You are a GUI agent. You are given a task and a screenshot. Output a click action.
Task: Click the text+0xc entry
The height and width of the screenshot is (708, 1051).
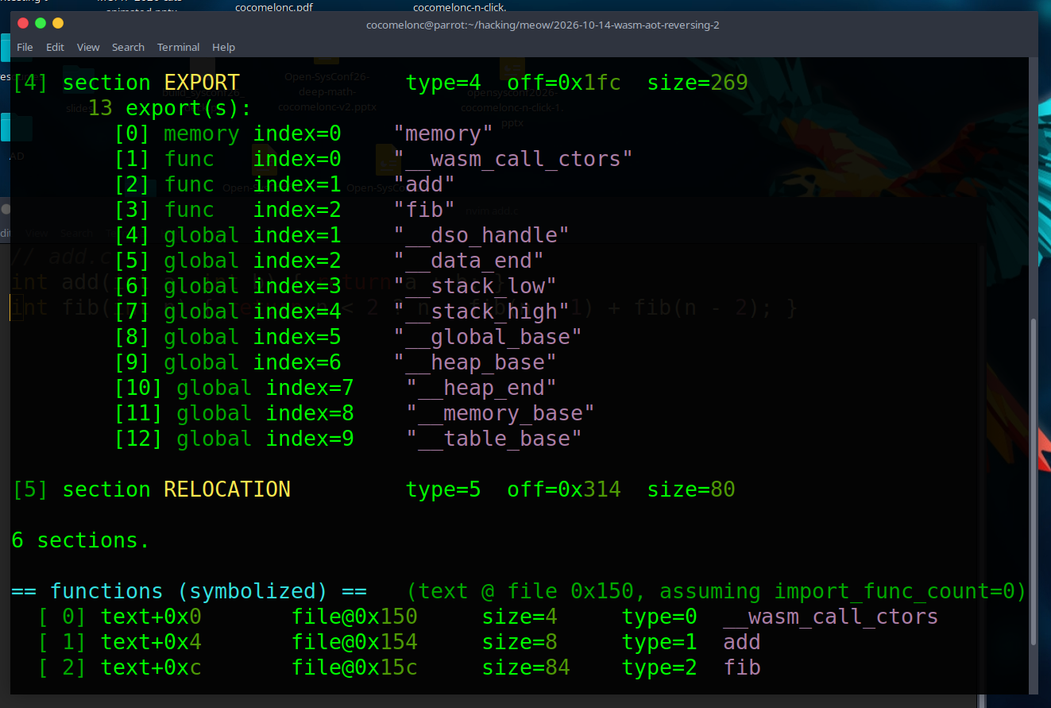tap(151, 667)
